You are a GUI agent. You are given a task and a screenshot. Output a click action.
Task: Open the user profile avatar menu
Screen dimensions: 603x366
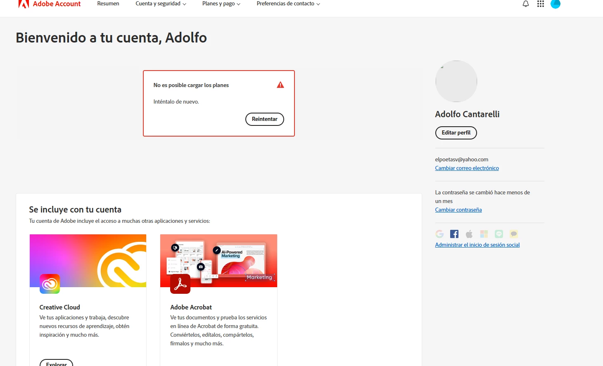click(556, 4)
